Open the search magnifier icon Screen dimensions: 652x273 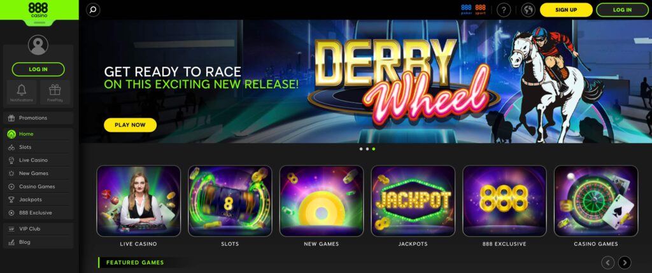coord(93,10)
